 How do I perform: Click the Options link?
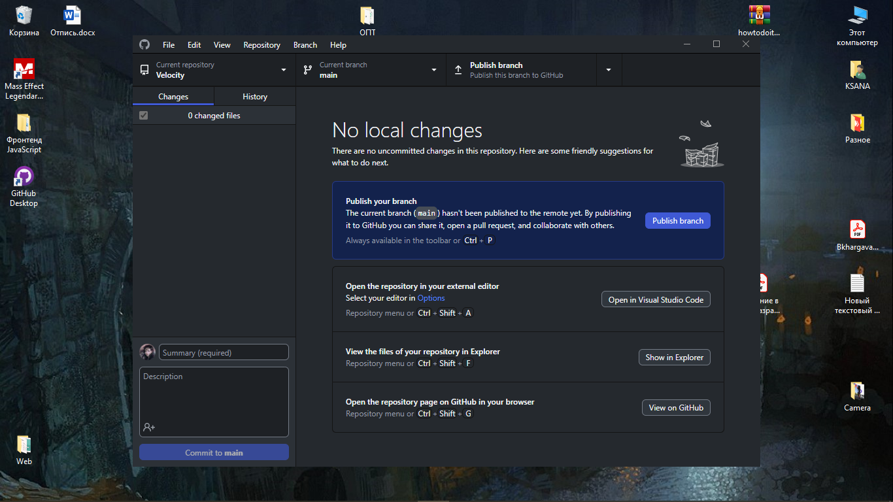pyautogui.click(x=431, y=298)
